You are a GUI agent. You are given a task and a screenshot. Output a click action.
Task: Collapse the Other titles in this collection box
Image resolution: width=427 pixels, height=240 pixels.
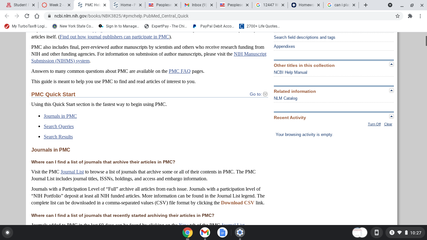click(391, 64)
